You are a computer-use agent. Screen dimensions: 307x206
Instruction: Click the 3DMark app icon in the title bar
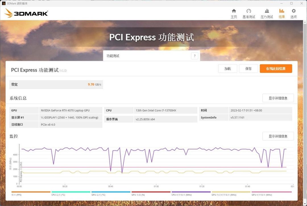(x=3, y=3)
